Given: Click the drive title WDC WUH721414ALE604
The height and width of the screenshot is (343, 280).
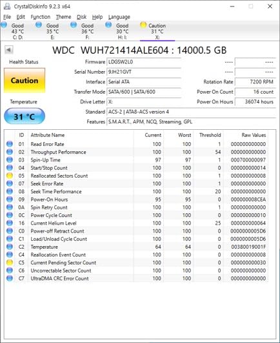Looking at the screenshot, I should pyautogui.click(x=139, y=50).
